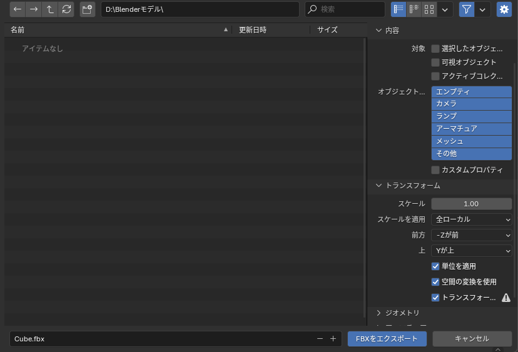This screenshot has height=352, width=518.
Task: Click FBXをエクスポート button
Action: 387,339
